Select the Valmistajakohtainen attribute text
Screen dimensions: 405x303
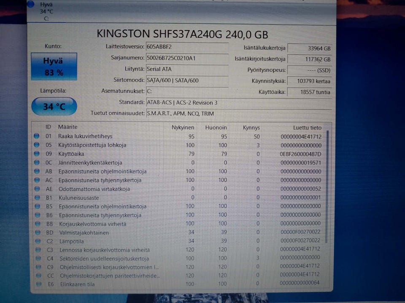[x=84, y=233]
